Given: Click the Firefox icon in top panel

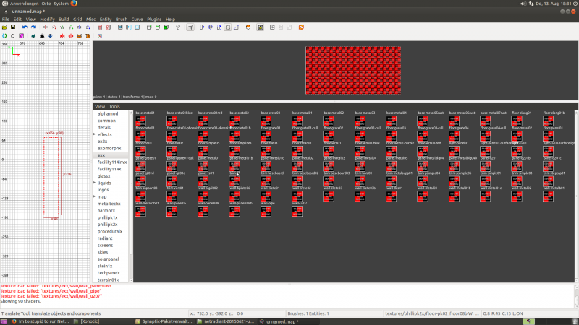Looking at the screenshot, I should [75, 4].
